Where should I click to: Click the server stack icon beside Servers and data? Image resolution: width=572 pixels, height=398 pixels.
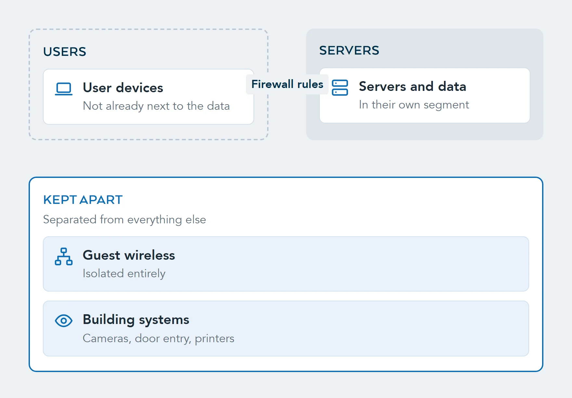[x=340, y=88]
